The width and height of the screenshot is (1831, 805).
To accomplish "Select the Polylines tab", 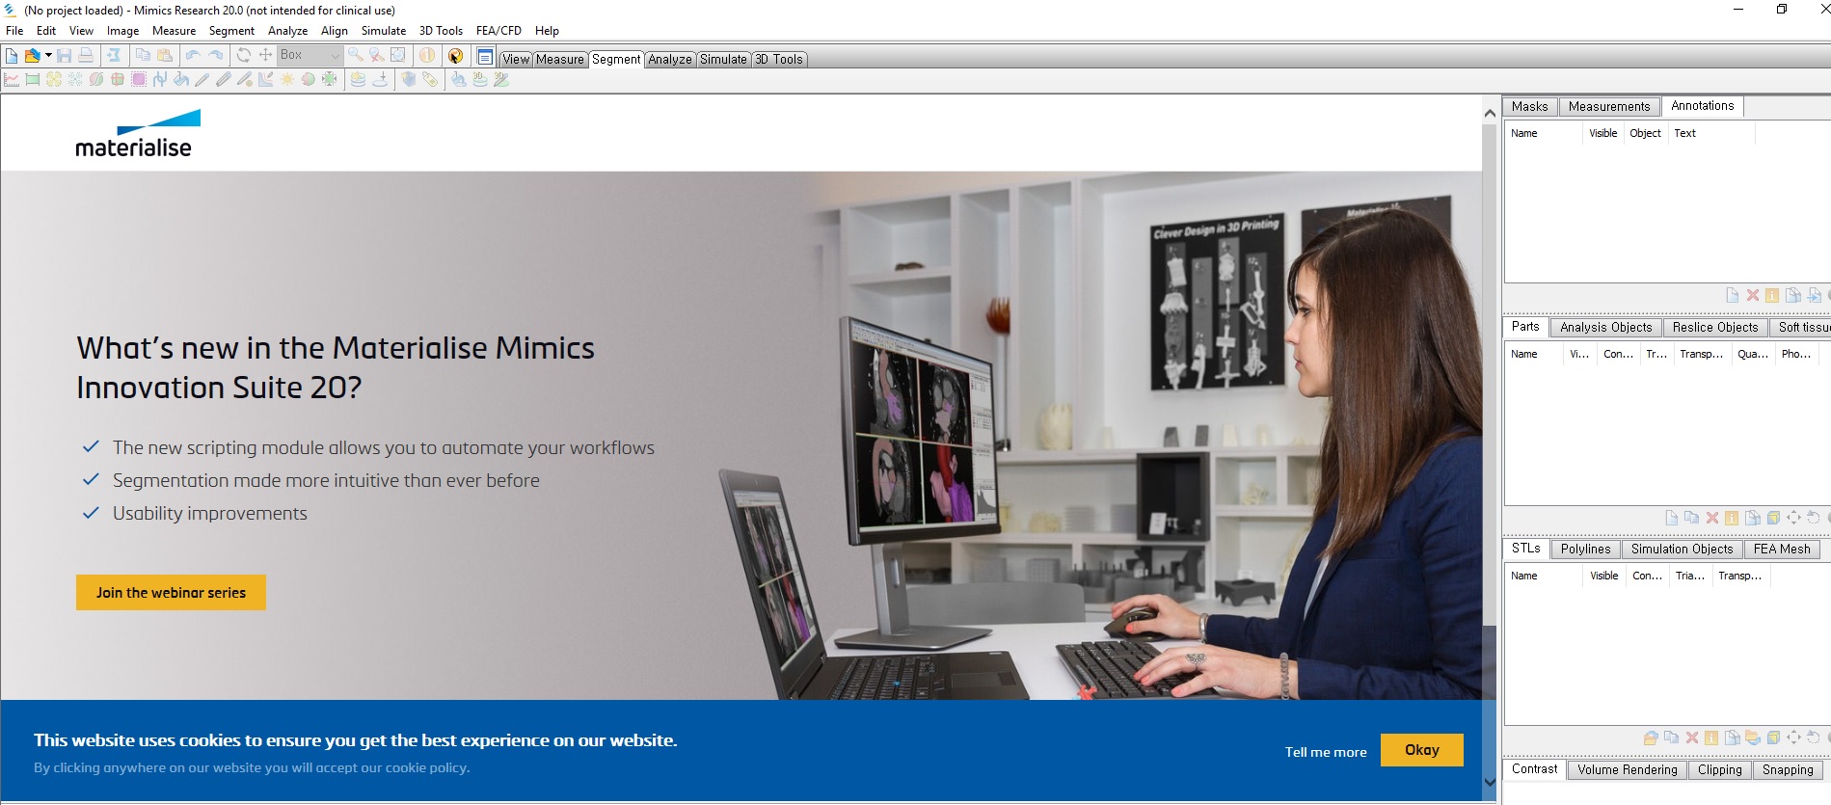I will [1586, 550].
